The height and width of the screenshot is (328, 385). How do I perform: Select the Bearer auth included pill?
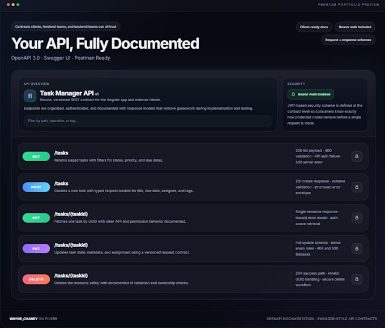pos(355,27)
